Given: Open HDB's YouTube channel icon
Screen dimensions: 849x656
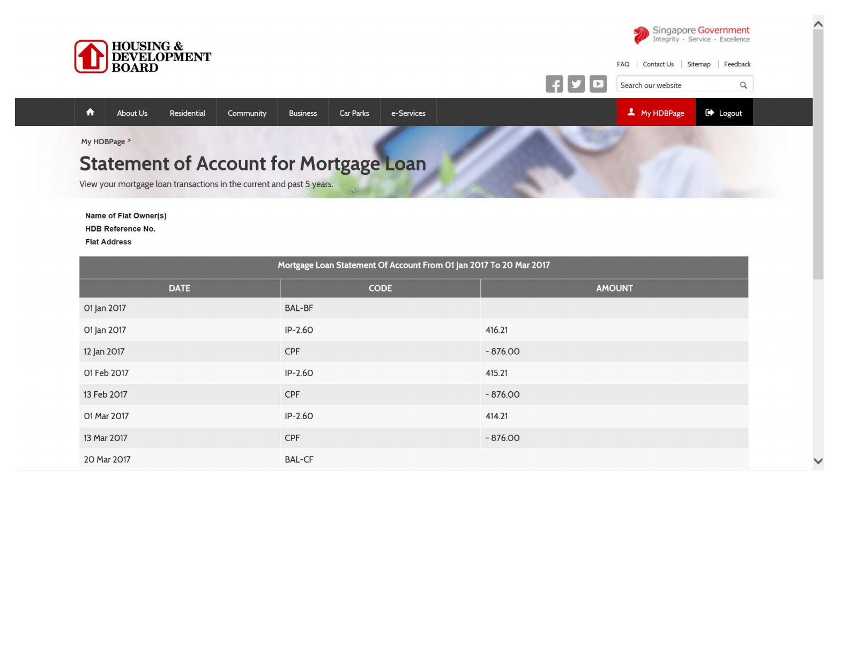Looking at the screenshot, I should [598, 84].
